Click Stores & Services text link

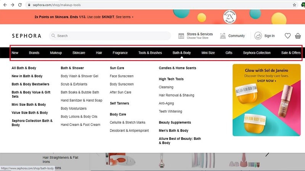[x=200, y=34]
